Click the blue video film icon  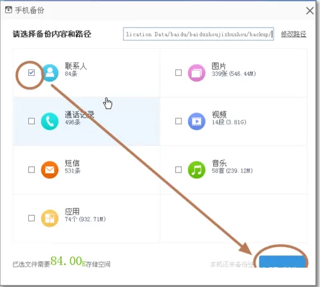coord(196,122)
